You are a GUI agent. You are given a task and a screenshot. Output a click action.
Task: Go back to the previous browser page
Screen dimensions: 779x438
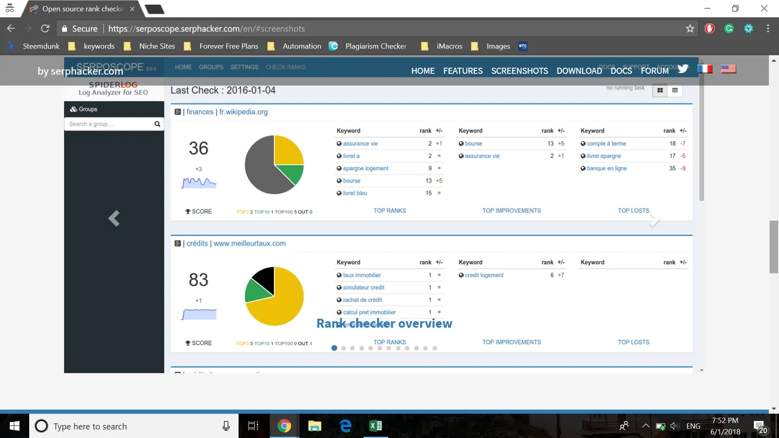[11, 29]
